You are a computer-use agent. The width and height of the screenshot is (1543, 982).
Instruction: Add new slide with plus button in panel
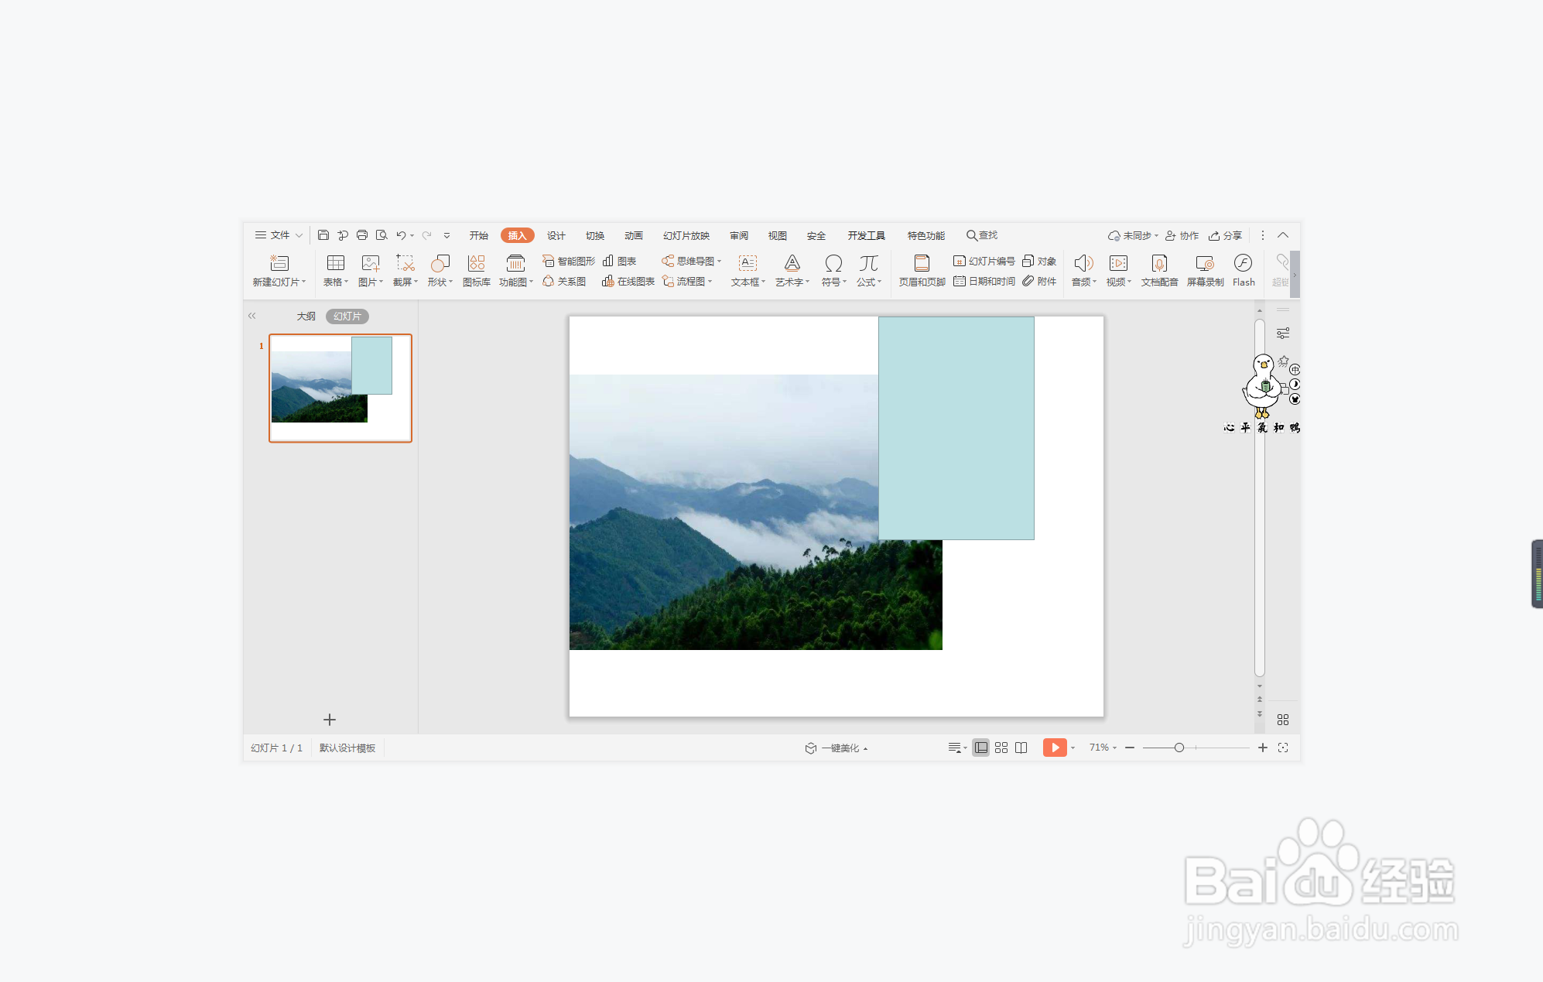click(330, 720)
